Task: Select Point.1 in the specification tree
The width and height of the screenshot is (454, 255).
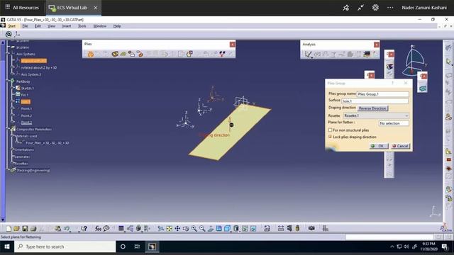Action: [x=26, y=108]
